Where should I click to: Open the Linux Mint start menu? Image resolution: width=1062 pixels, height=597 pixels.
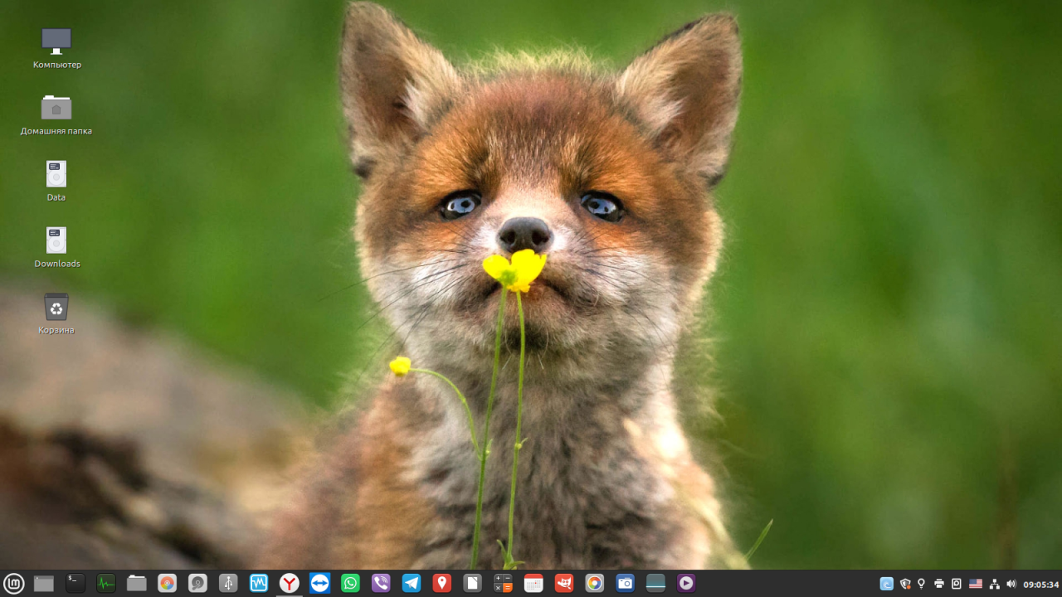pos(13,584)
